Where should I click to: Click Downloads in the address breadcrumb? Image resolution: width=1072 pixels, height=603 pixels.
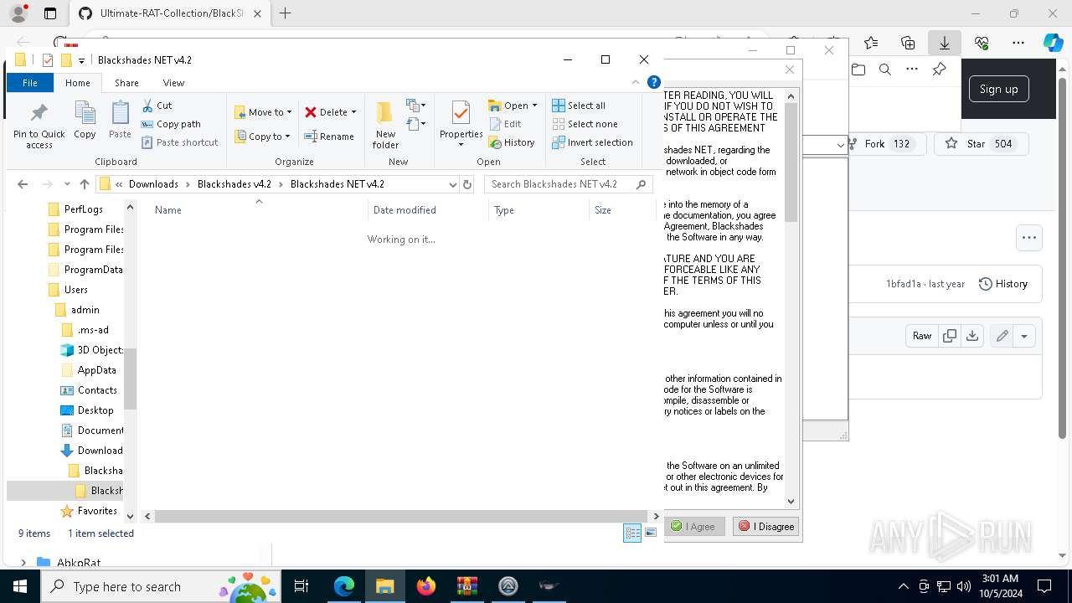pyautogui.click(x=153, y=184)
